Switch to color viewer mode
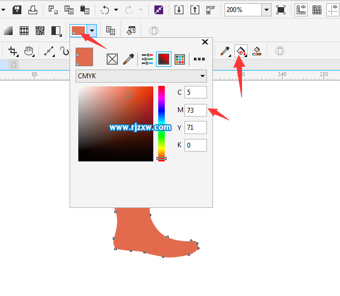The height and width of the screenshot is (296, 340). (x=164, y=59)
